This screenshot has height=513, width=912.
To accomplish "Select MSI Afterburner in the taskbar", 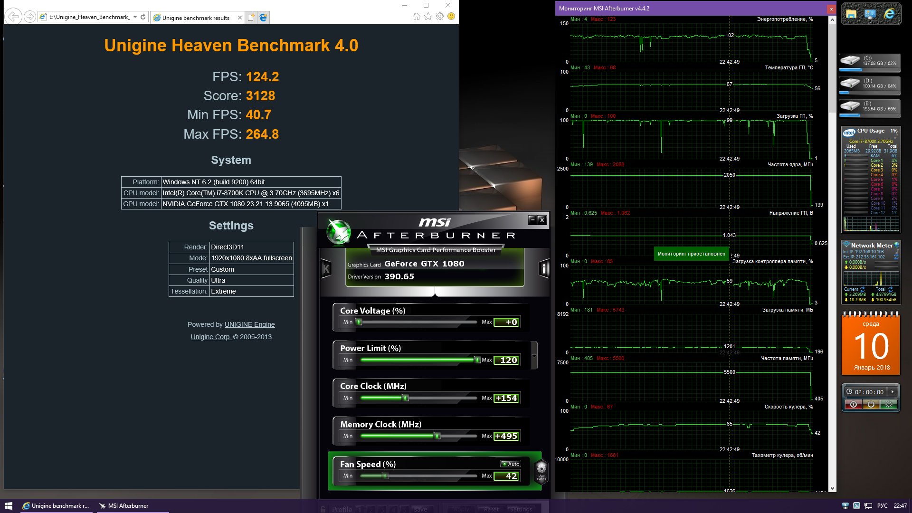I will pyautogui.click(x=123, y=506).
